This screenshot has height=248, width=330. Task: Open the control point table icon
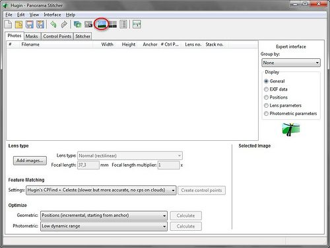(88, 24)
